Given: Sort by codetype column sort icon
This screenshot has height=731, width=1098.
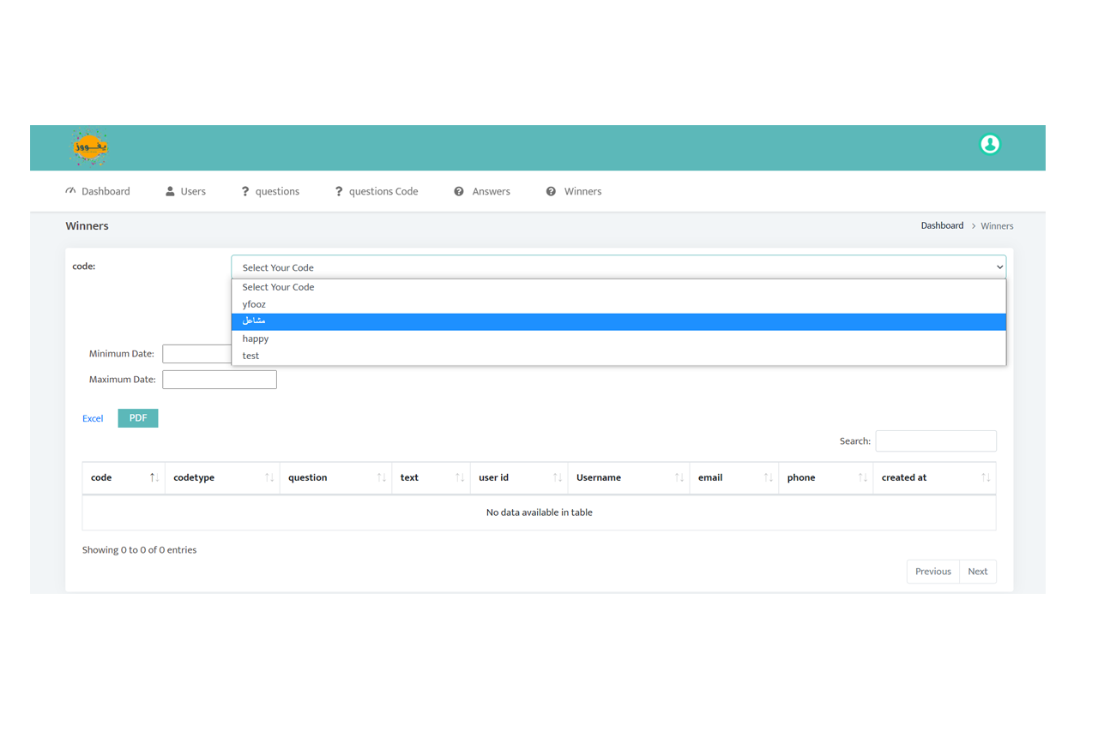Looking at the screenshot, I should point(269,477).
